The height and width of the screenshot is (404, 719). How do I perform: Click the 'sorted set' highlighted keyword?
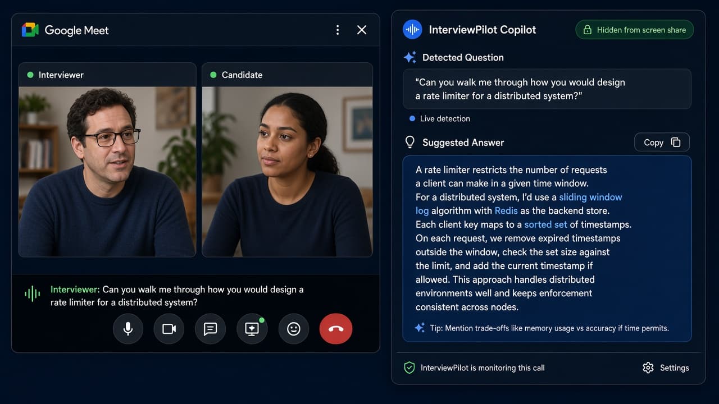click(x=546, y=224)
